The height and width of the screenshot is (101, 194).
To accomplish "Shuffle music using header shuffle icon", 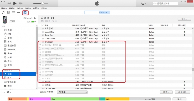I will pos(53,18).
